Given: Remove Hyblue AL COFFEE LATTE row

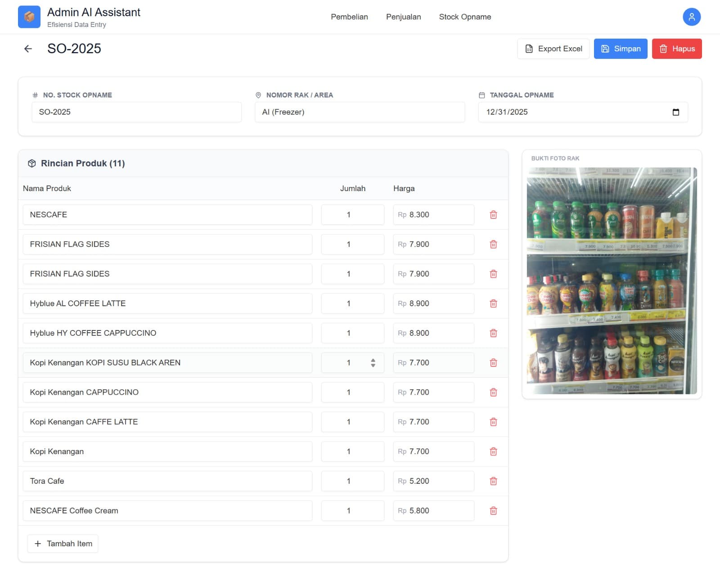Looking at the screenshot, I should (493, 304).
